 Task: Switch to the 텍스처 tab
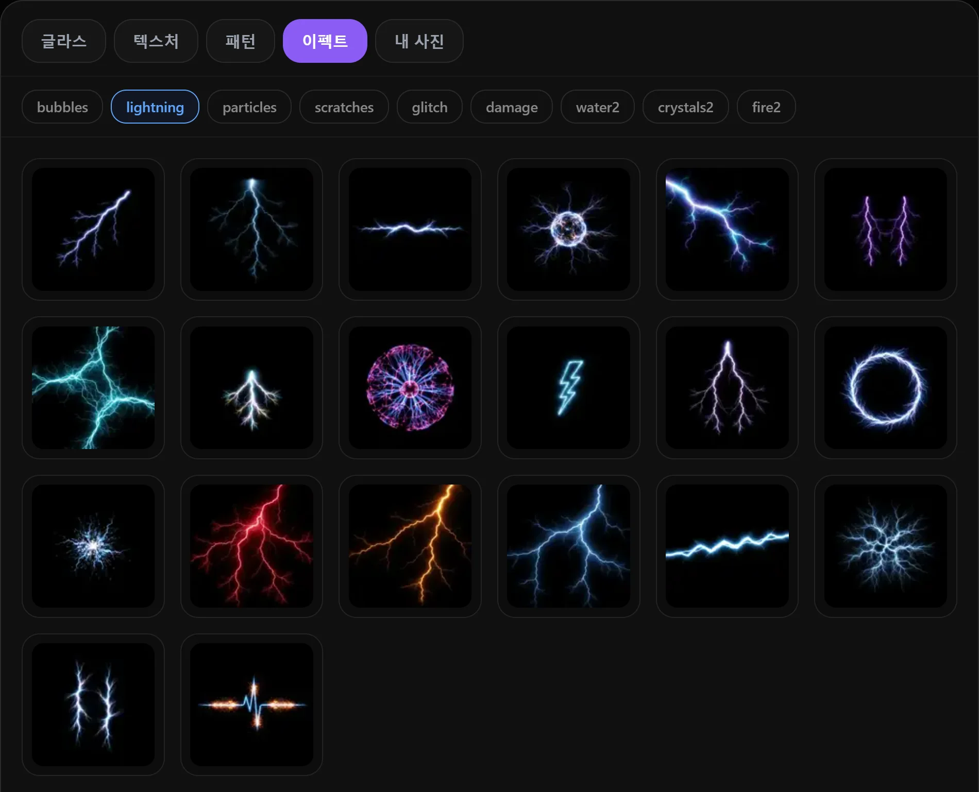click(x=156, y=41)
